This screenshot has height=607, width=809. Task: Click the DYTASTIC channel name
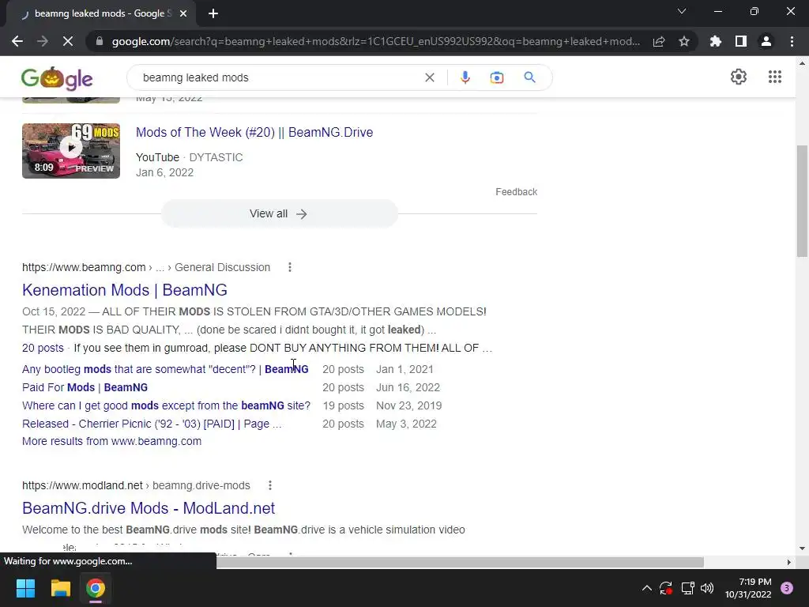click(x=216, y=157)
